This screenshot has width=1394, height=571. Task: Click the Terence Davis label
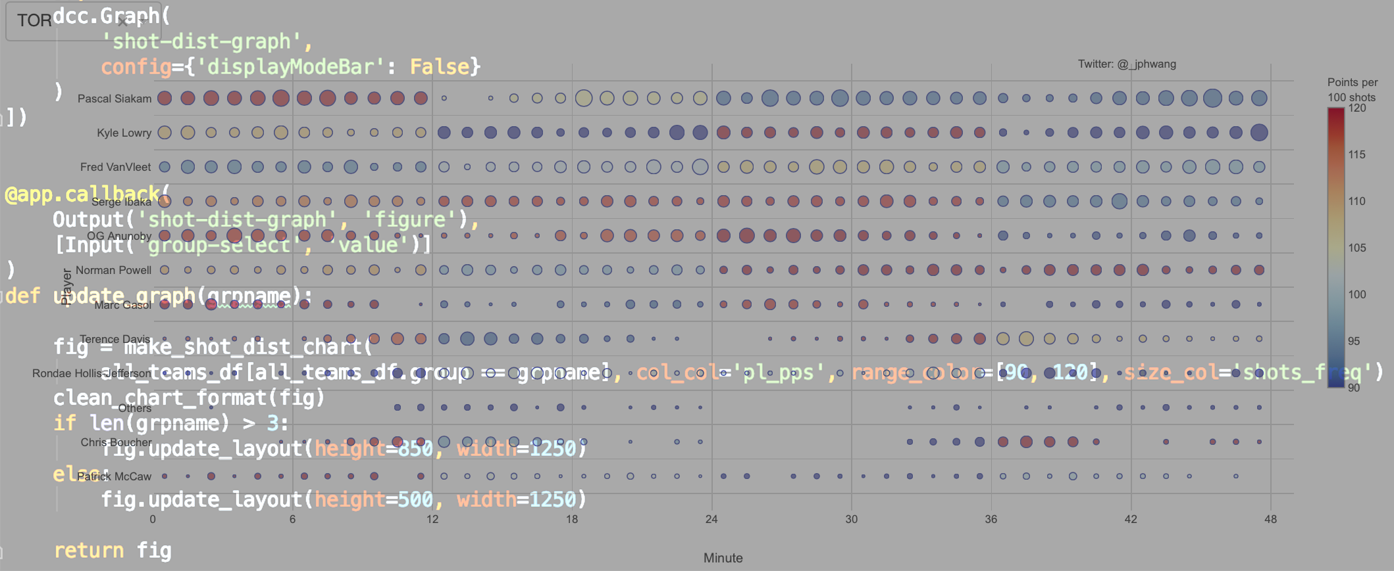(116, 339)
